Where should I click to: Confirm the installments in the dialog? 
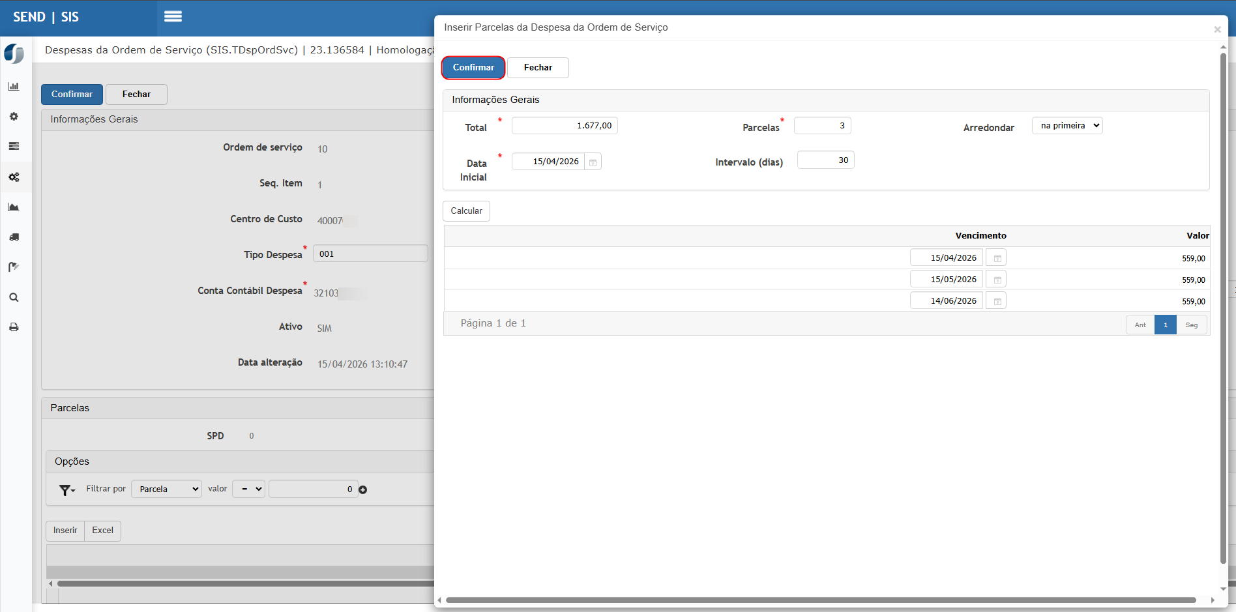(x=473, y=68)
